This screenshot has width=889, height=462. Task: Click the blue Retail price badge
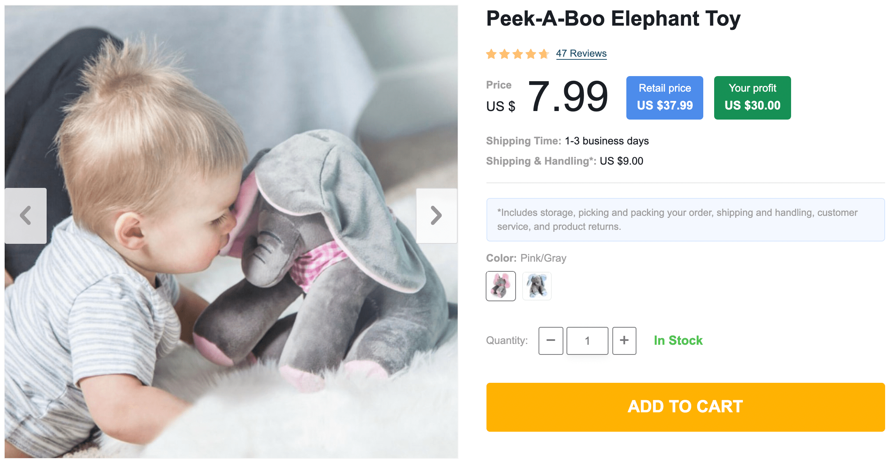pyautogui.click(x=664, y=98)
